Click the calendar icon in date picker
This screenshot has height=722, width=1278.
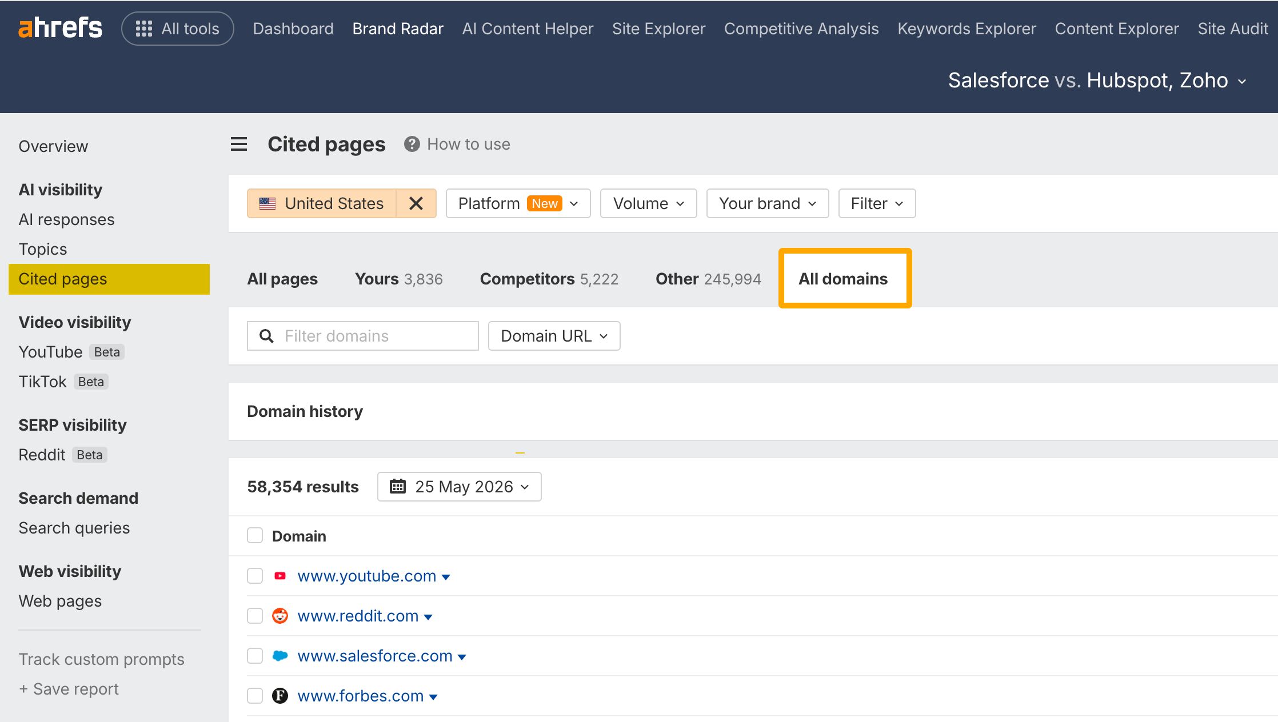[x=398, y=487]
